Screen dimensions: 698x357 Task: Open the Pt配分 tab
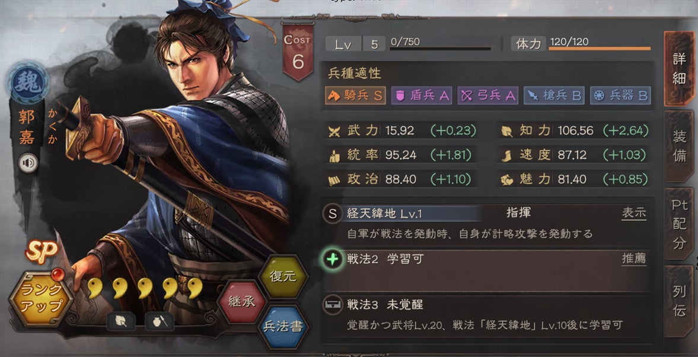(679, 224)
